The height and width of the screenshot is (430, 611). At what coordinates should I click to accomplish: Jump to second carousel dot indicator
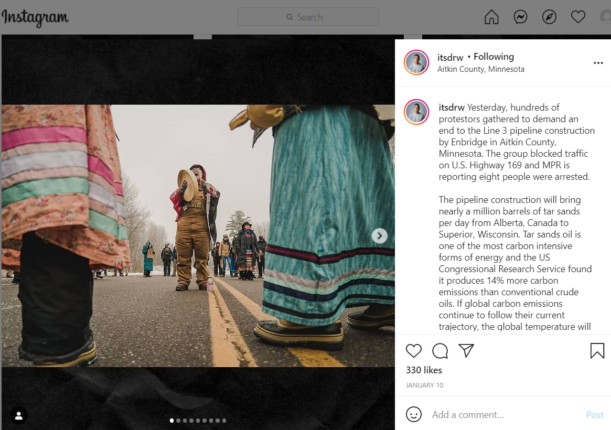(178, 421)
